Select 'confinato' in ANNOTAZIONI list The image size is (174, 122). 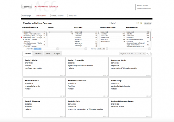click(x=138, y=38)
